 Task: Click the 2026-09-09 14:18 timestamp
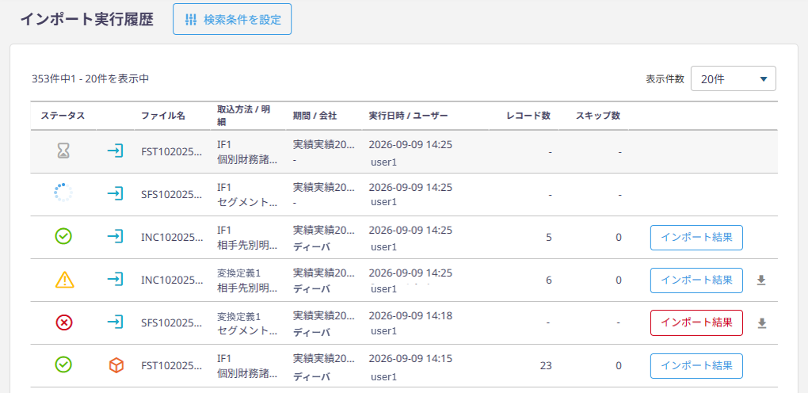410,315
